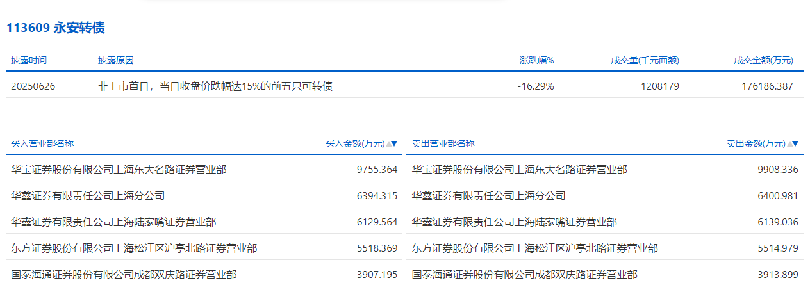Open buy-side 国泰海通成都双庆路证券营业部
Image resolution: width=810 pixels, height=292 pixels.
[x=124, y=274]
